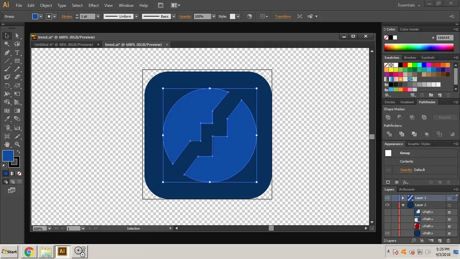Click Add New Effect fx button
Screen dimensions: 460x259
point(405,182)
